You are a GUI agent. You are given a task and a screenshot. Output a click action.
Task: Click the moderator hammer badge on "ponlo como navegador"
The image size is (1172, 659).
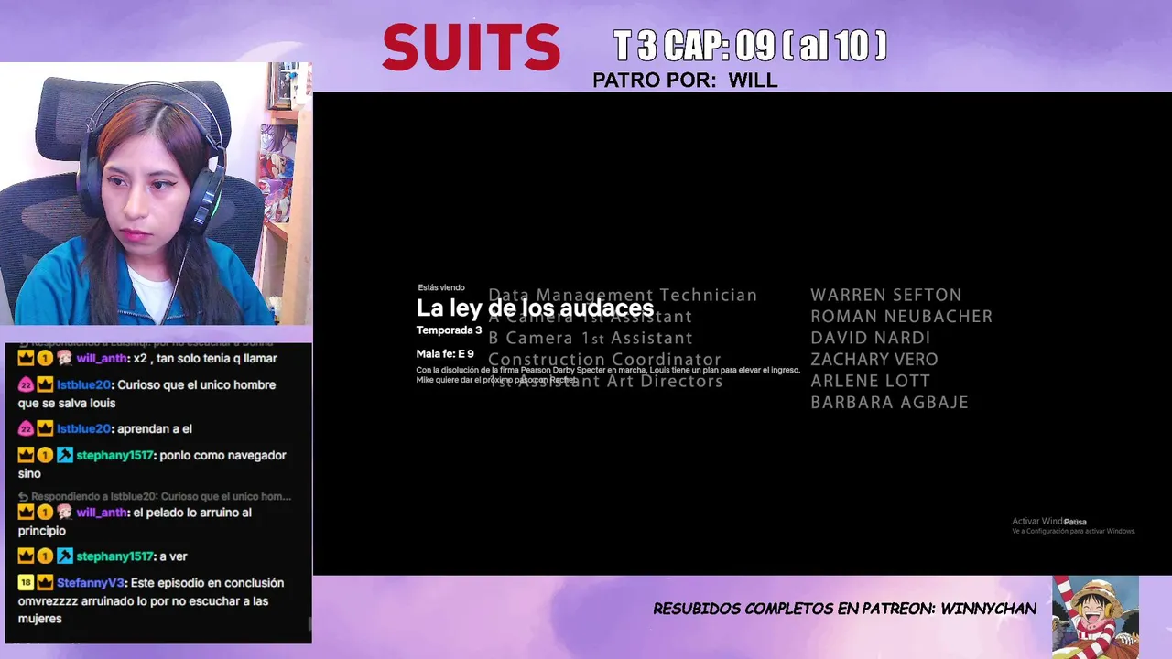(64, 455)
